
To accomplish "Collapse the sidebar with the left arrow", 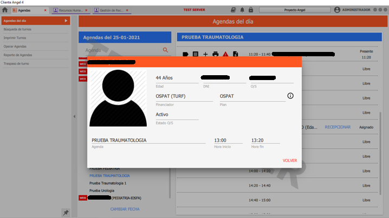I will tap(75, 116).
